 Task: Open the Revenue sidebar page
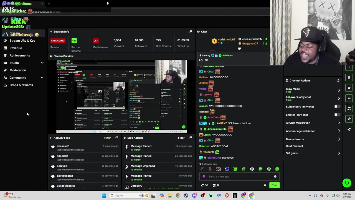click(x=16, y=48)
